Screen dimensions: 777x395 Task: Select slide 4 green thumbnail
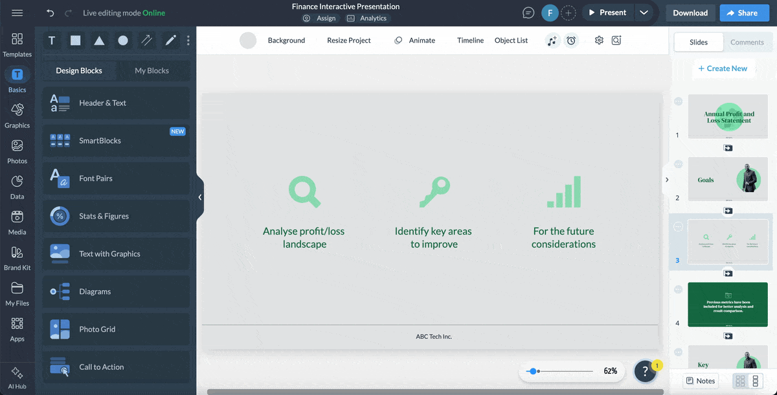point(728,304)
